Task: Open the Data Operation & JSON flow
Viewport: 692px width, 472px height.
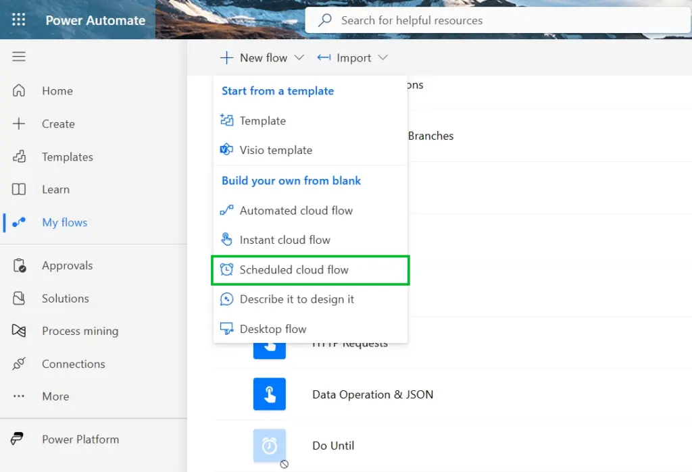Action: pyautogui.click(x=373, y=394)
